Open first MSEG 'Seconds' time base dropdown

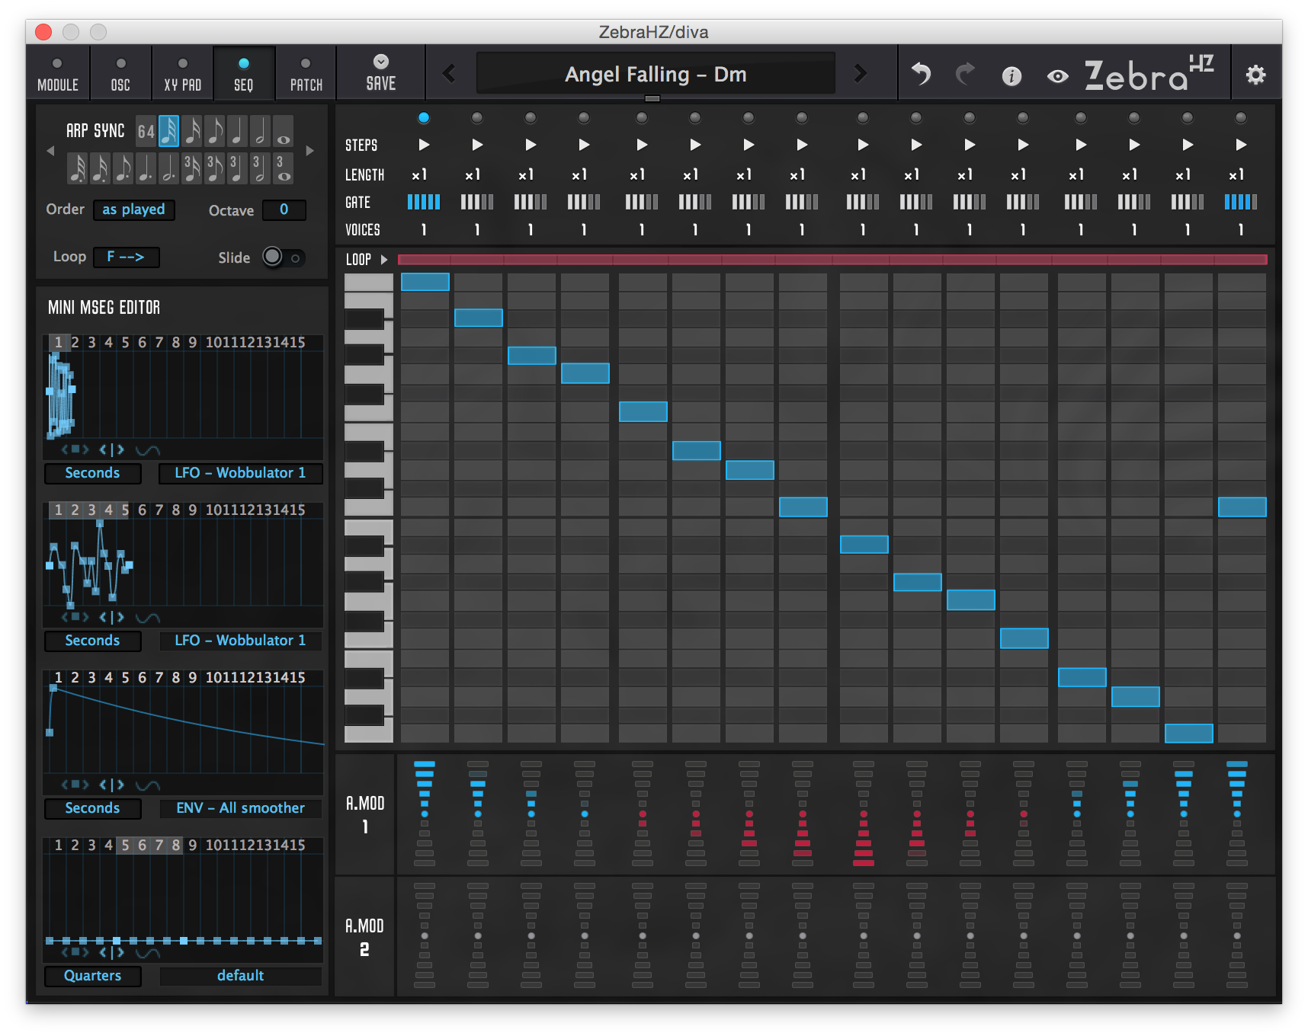tap(92, 473)
